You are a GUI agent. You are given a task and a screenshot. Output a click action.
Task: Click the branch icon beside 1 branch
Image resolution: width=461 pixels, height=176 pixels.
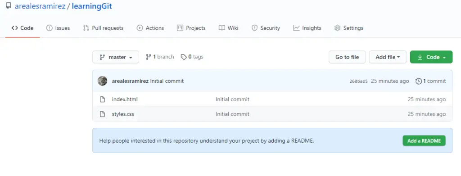pos(149,57)
